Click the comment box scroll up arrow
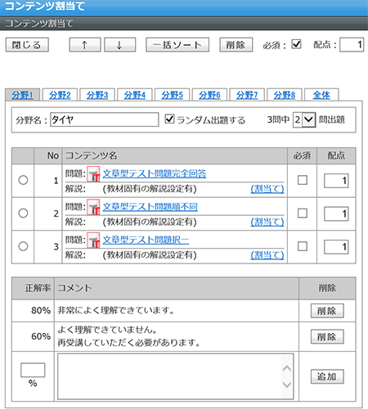This screenshot has height=409, width=368. pyautogui.click(x=287, y=369)
